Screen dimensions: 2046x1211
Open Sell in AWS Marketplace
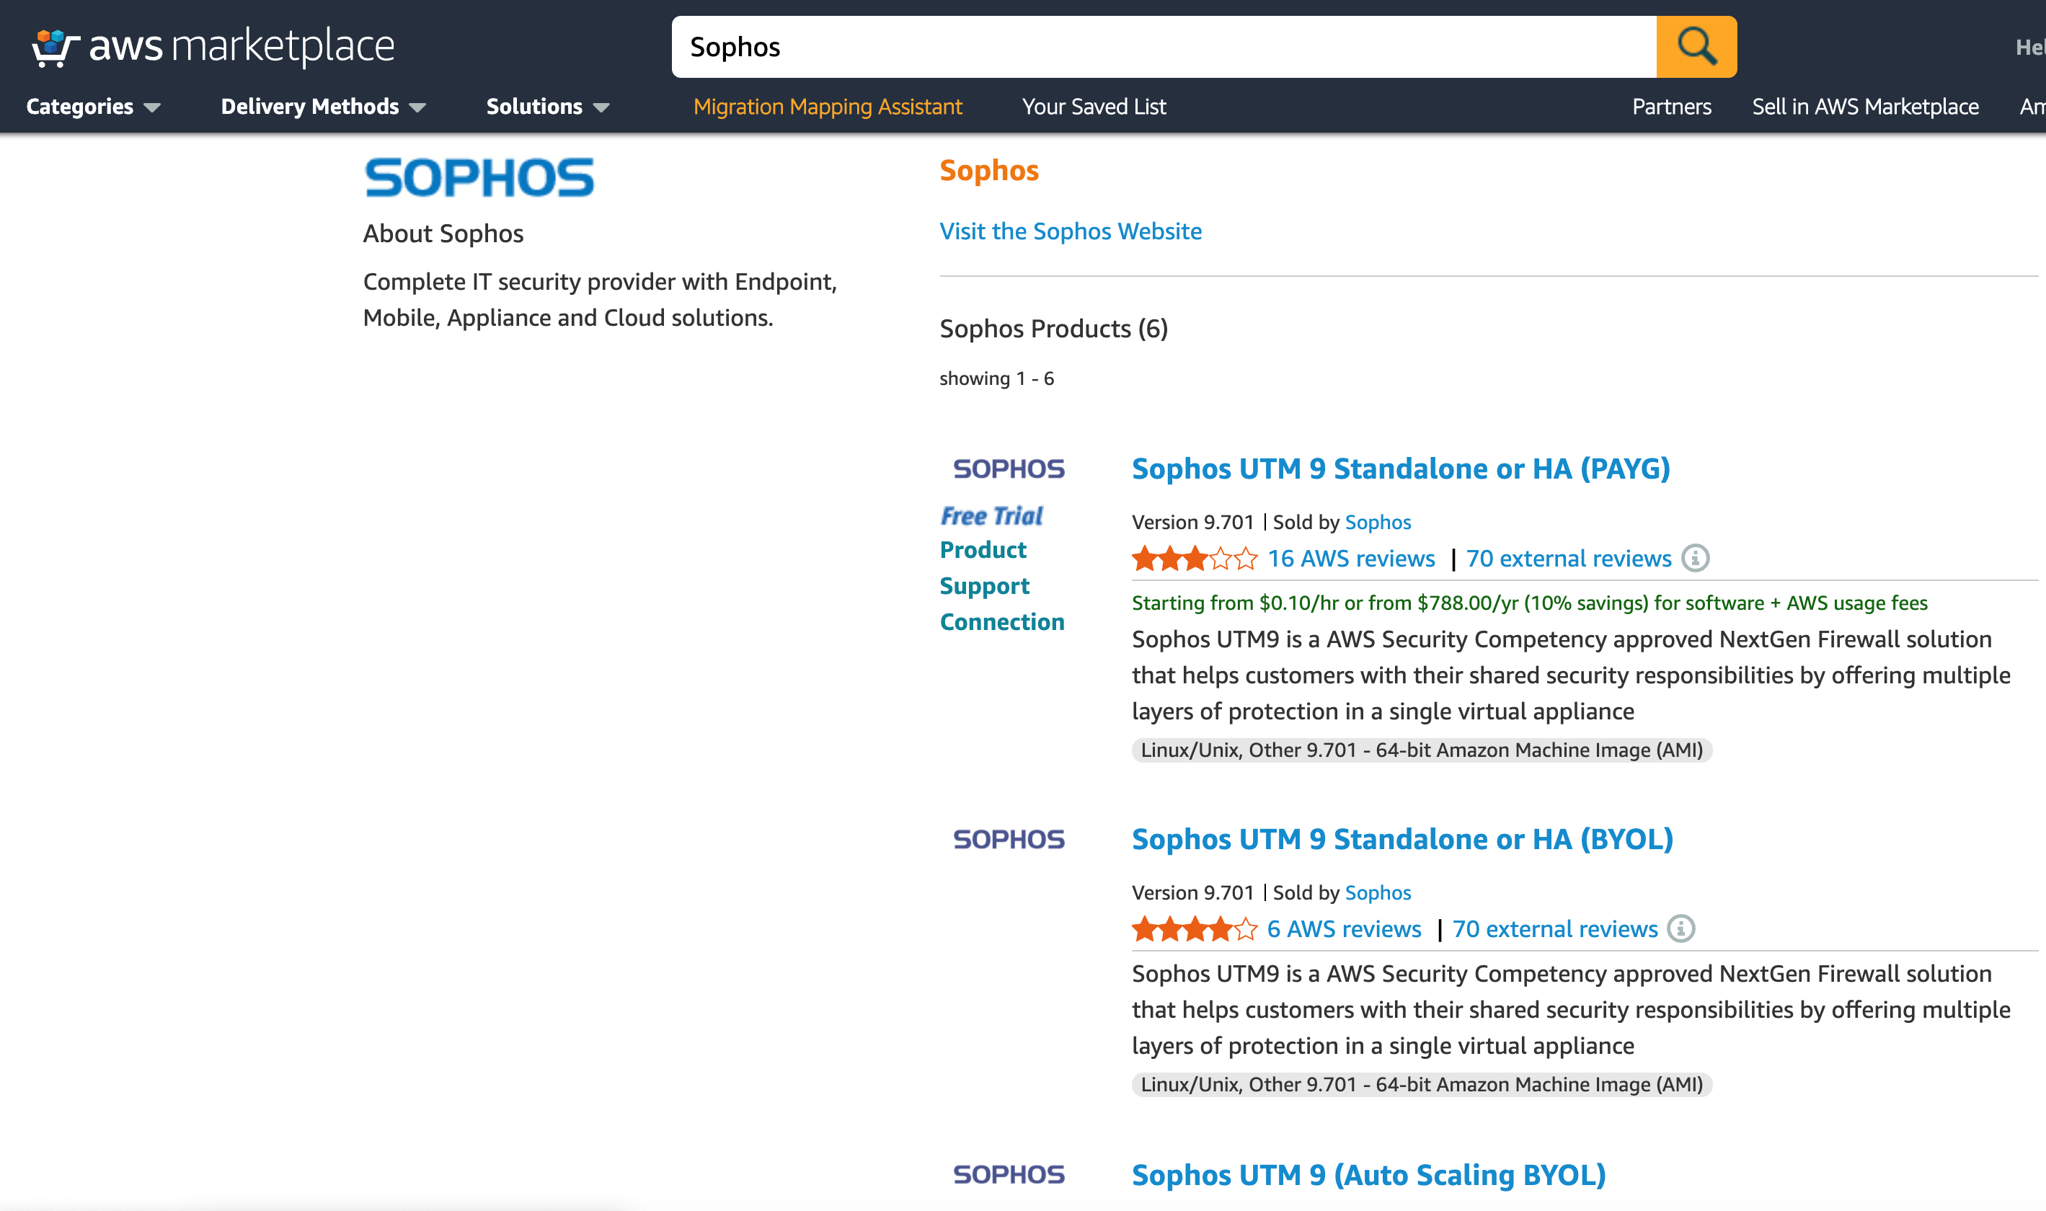[1865, 107]
